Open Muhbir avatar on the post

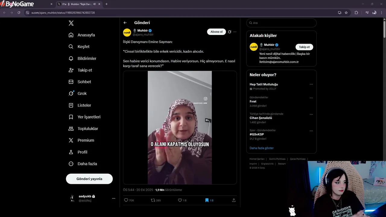pos(127,33)
